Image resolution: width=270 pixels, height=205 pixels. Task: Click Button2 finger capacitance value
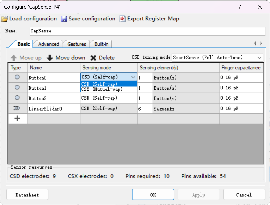click(x=241, y=98)
